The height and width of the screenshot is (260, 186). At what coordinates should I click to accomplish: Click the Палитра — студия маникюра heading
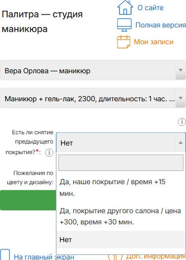[42, 21]
